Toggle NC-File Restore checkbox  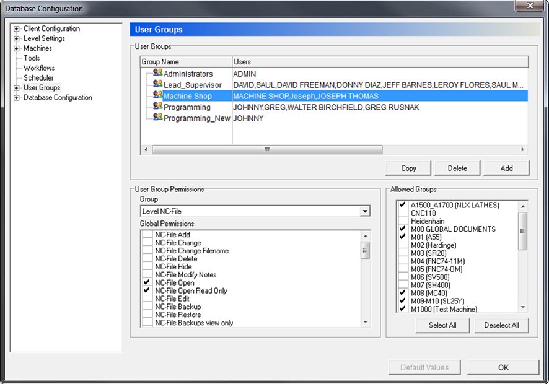pyautogui.click(x=147, y=315)
